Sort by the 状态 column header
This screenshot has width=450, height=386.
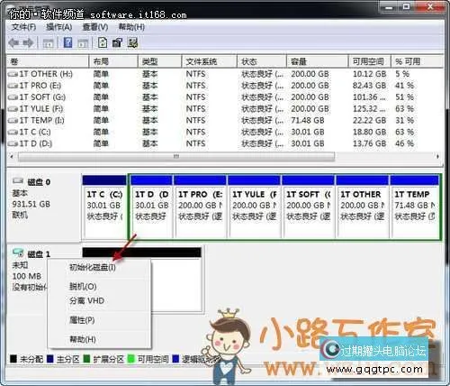(x=262, y=61)
